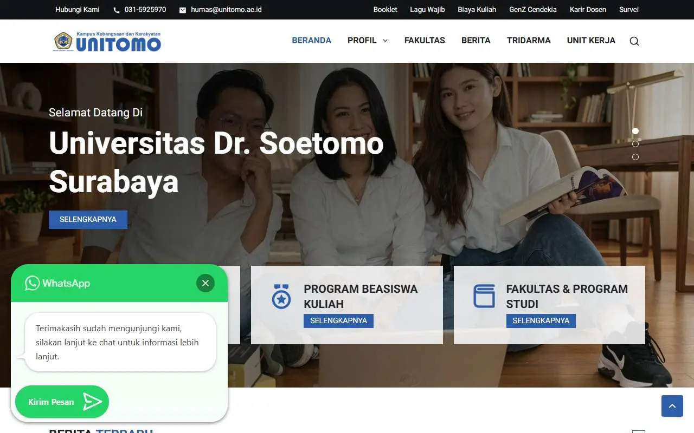694x433 pixels.
Task: Click the icon for Fakultas & Program Studi
Action: [x=484, y=296]
